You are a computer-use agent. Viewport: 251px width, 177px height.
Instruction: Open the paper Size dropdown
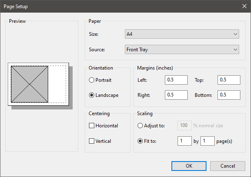[x=182, y=35]
